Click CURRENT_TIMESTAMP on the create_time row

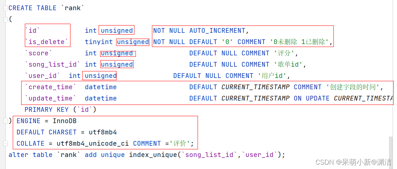click(255, 87)
